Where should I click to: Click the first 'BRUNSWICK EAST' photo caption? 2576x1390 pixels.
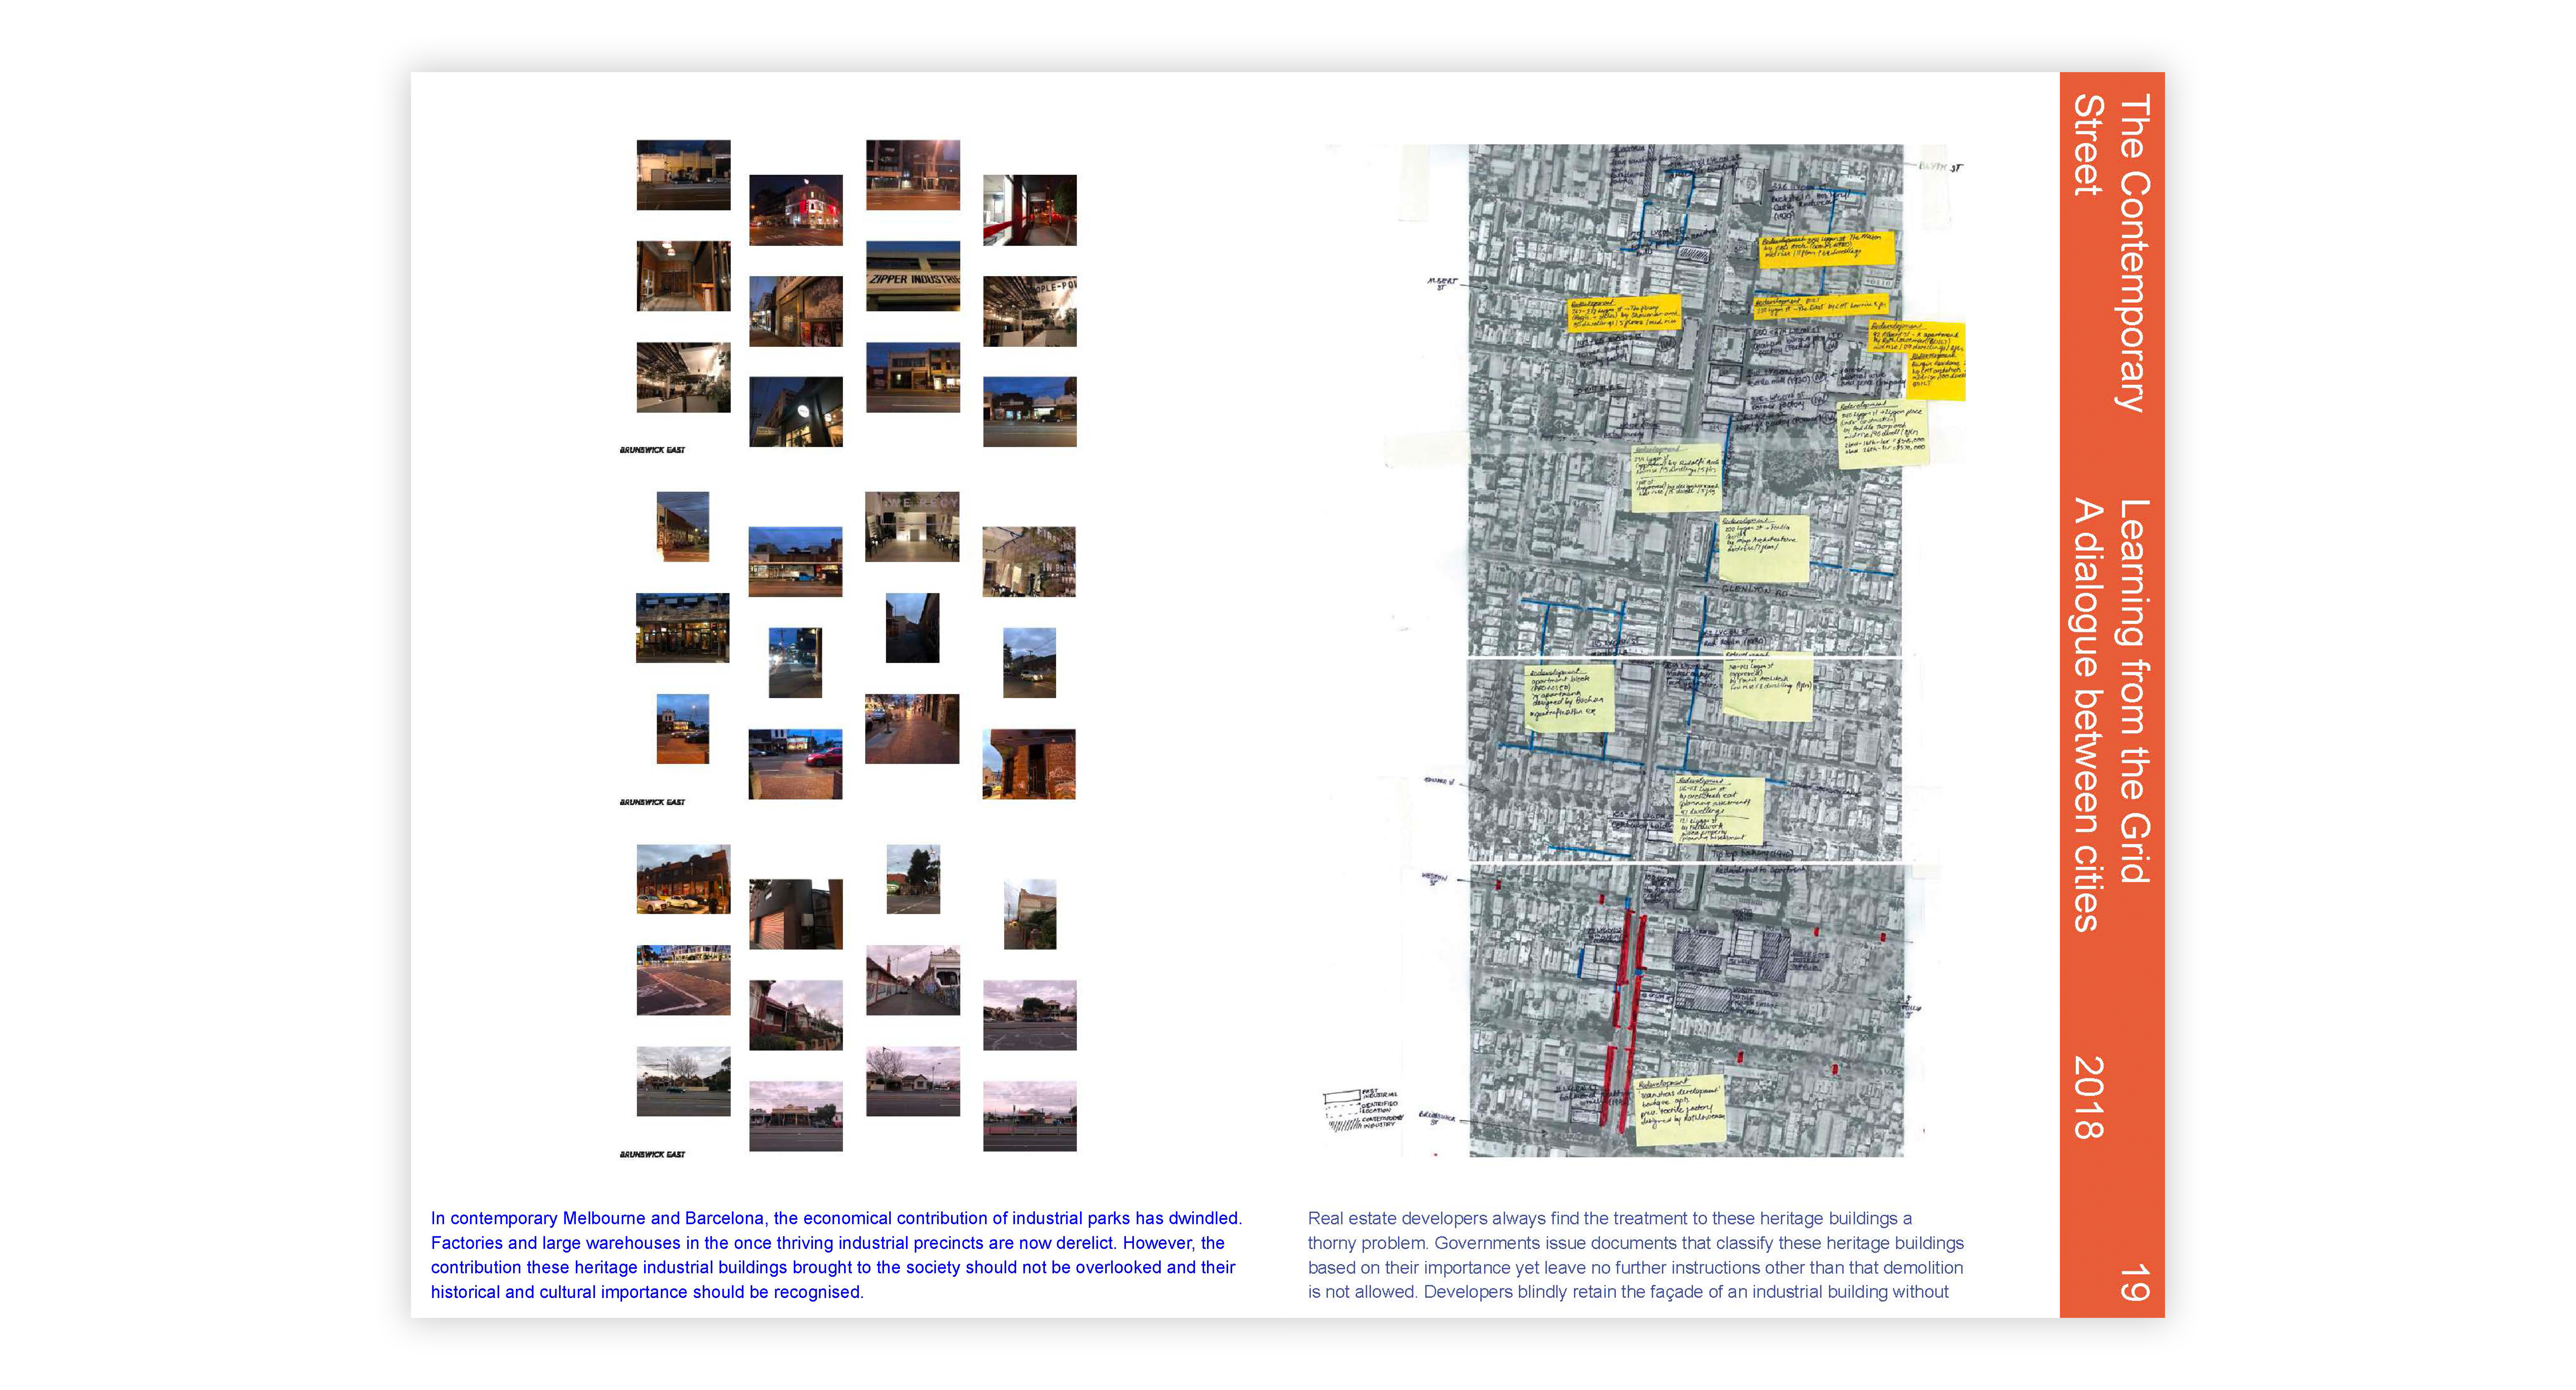click(652, 450)
